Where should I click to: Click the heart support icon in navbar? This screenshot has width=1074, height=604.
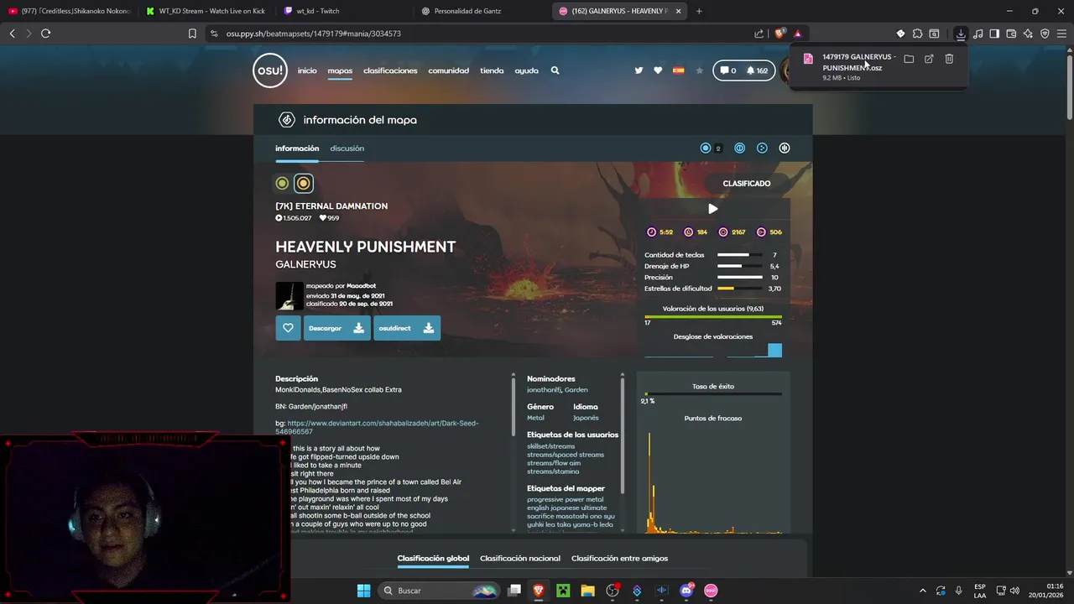658,70
